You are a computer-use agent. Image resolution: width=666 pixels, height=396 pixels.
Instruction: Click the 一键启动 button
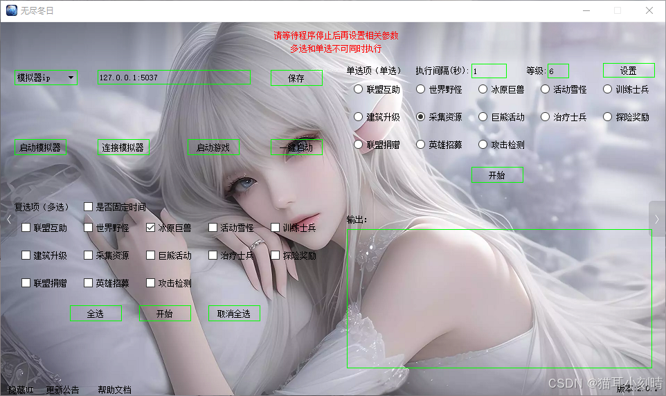pos(296,147)
